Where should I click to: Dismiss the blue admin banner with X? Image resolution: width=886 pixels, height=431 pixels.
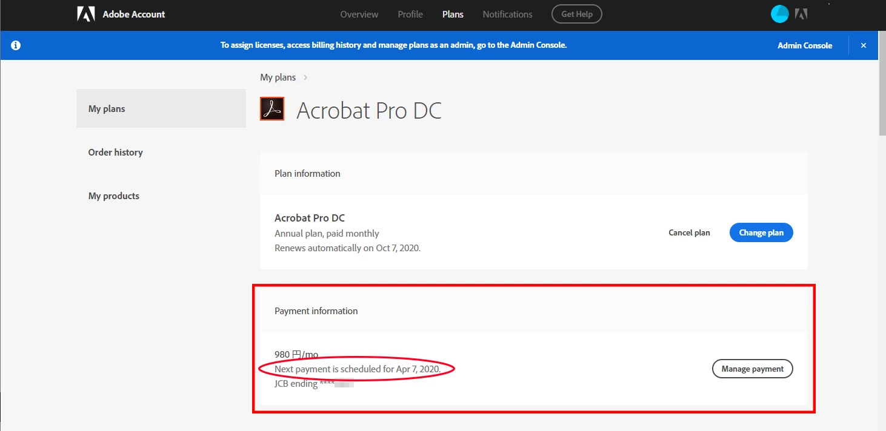click(x=864, y=45)
